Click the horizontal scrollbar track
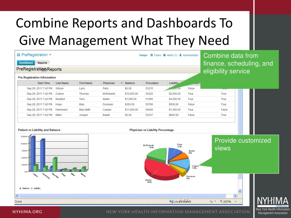Screen dimensions: 291x218 click(x=122, y=196)
